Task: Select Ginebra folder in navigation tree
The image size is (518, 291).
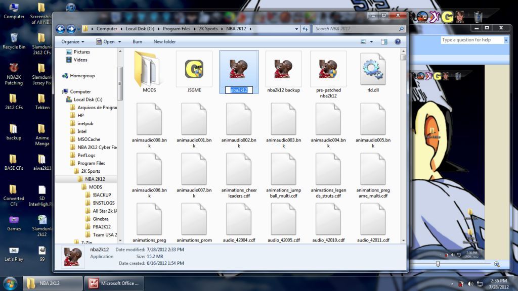Action: click(x=101, y=219)
